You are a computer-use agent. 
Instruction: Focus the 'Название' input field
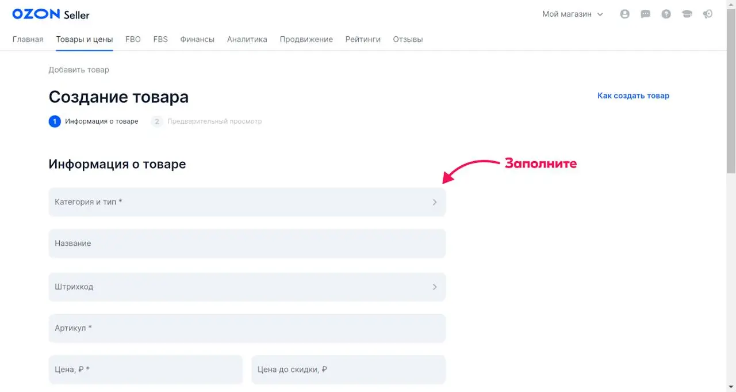pos(247,243)
